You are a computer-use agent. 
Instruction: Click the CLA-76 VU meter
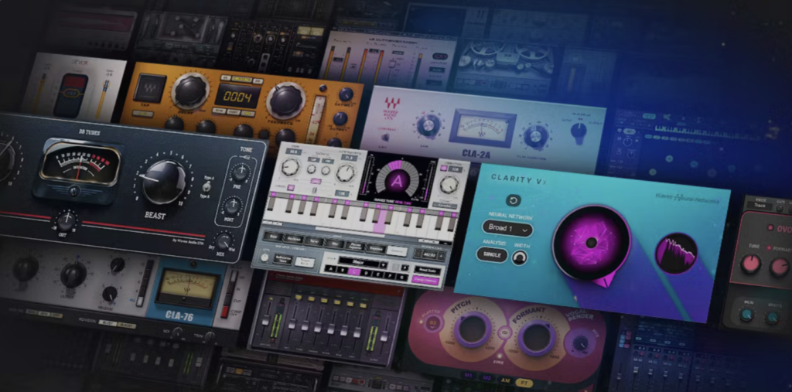click(187, 288)
